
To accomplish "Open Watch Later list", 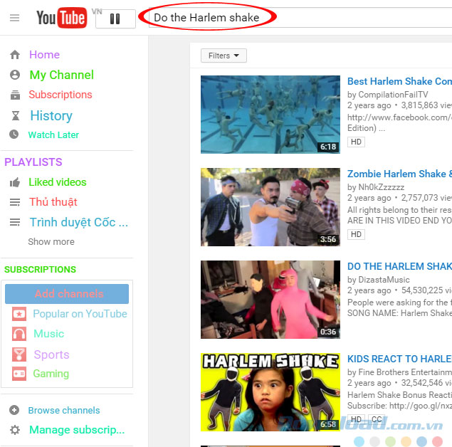I will [x=53, y=135].
